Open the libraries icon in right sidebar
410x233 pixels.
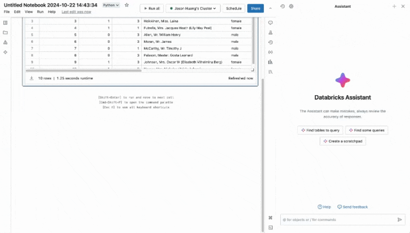(271, 72)
